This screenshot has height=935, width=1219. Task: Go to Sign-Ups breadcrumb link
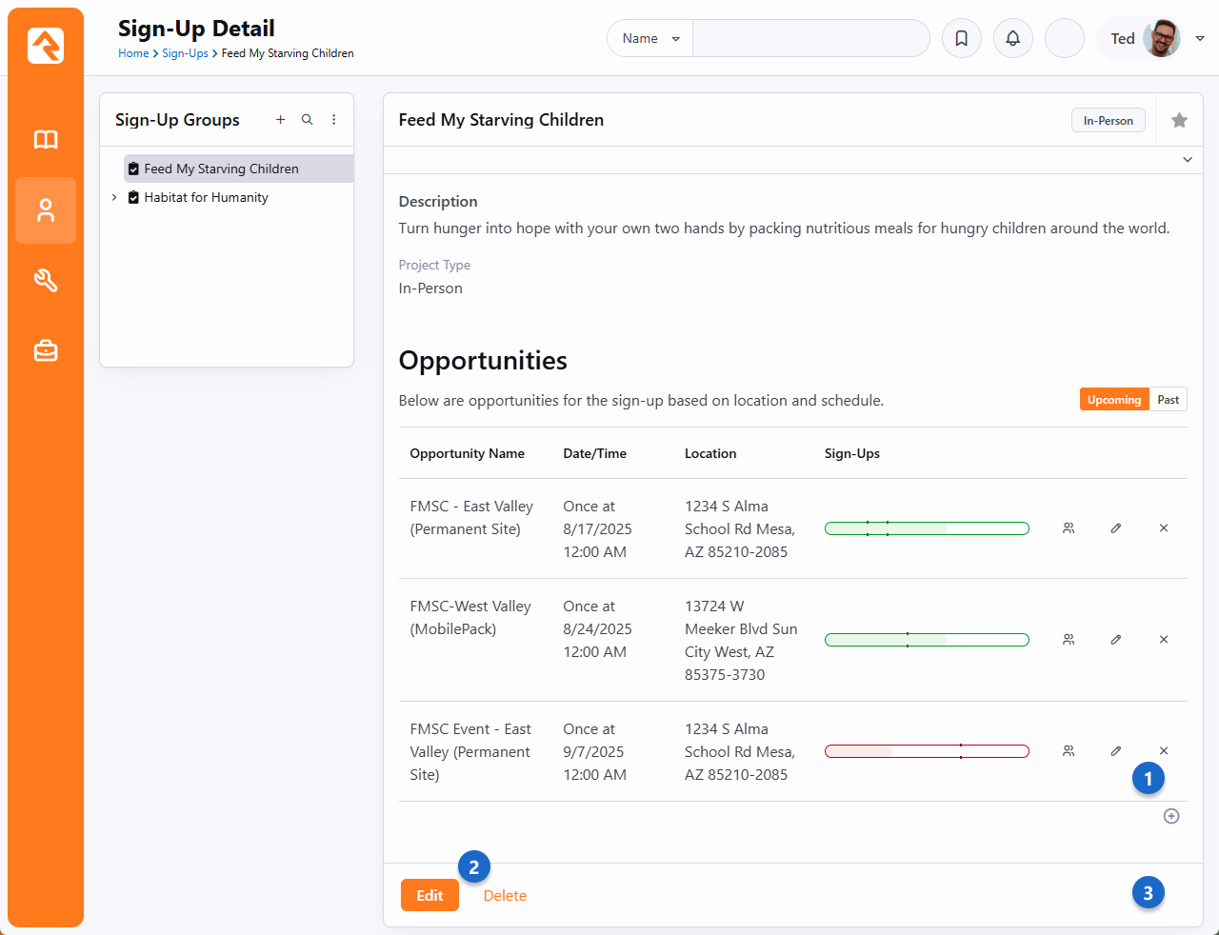[x=185, y=53]
